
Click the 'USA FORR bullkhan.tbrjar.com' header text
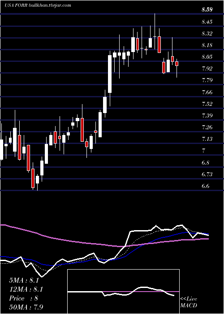[x=38, y=5]
